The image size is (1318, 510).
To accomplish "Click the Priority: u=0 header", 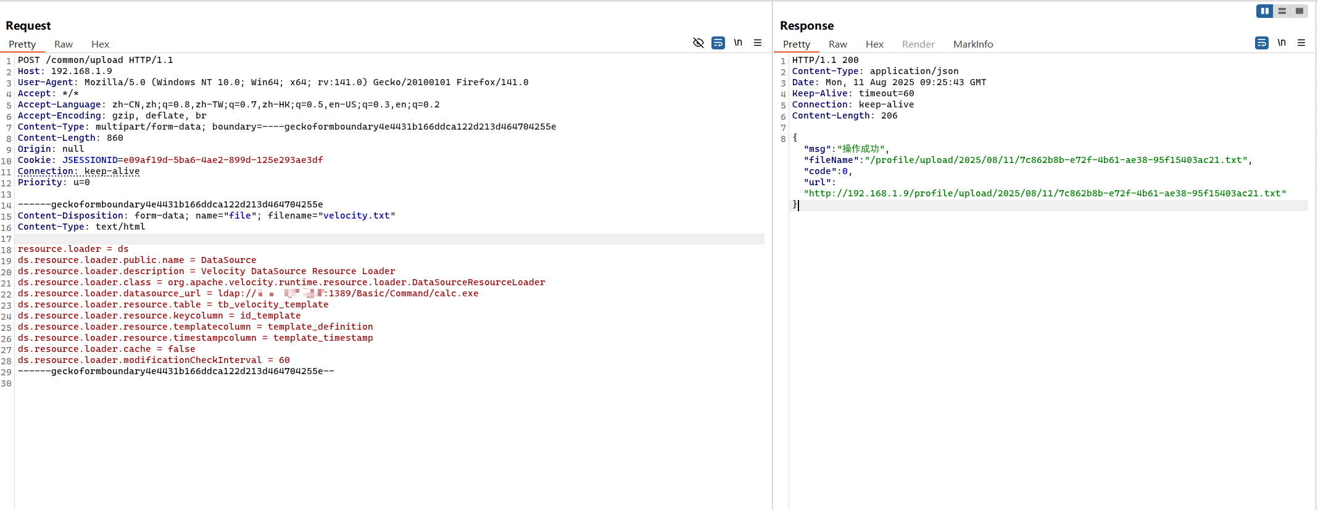I will [x=54, y=182].
